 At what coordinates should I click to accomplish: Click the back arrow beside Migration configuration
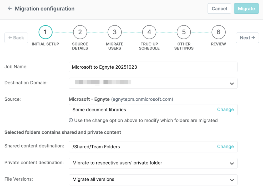click(x=10, y=9)
